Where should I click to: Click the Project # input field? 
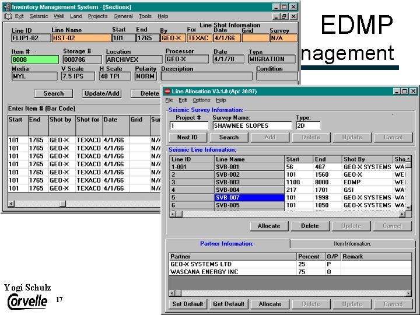(x=189, y=125)
